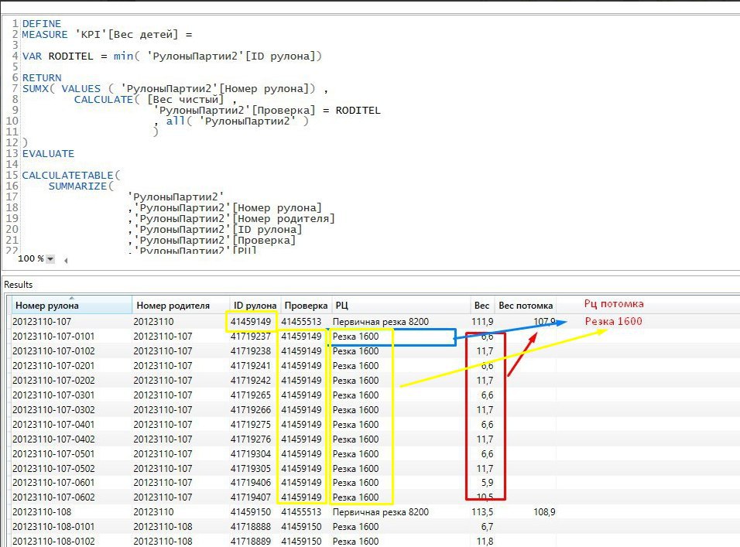The width and height of the screenshot is (740, 547).
Task: Click the Вес column header
Action: [481, 306]
